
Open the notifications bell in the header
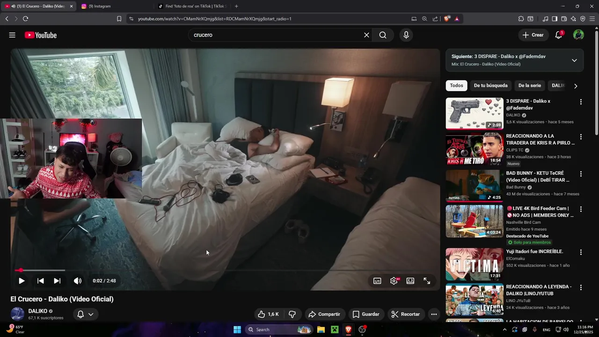(558, 35)
